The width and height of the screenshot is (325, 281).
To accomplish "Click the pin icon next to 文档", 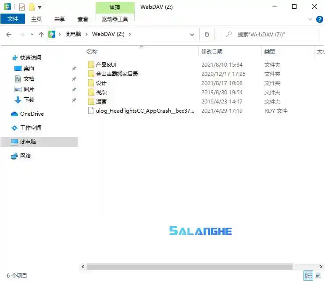I will click(x=74, y=79).
